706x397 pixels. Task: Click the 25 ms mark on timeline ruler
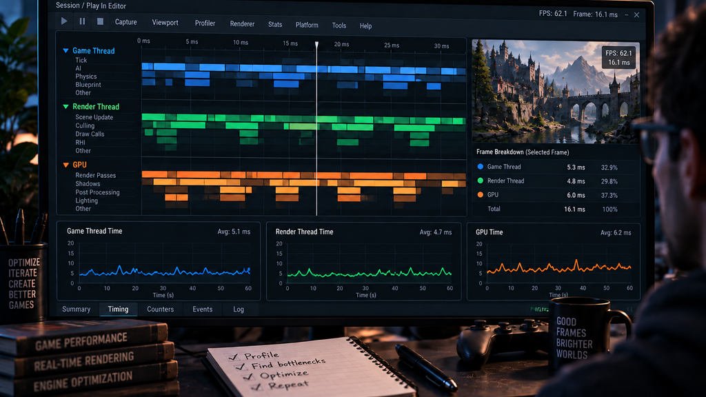pyautogui.click(x=392, y=45)
